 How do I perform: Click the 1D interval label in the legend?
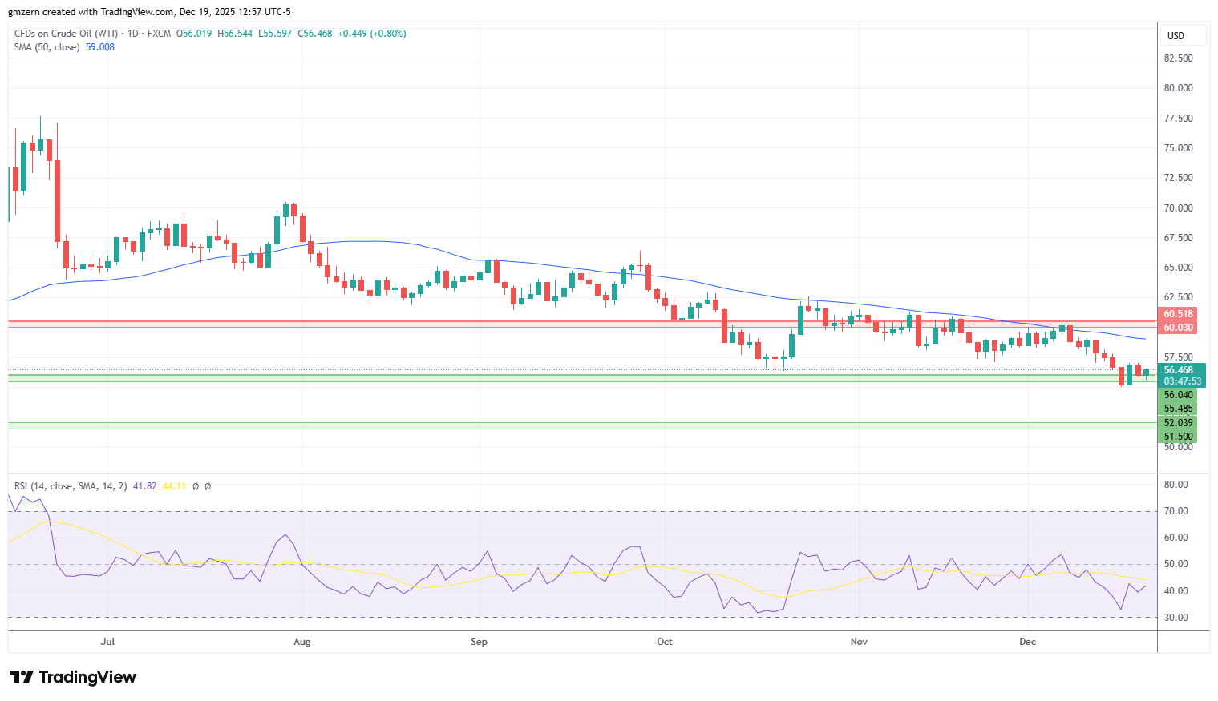pos(132,34)
